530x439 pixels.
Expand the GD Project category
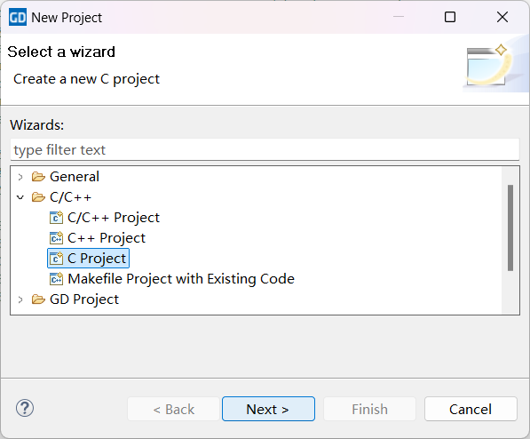pos(20,299)
